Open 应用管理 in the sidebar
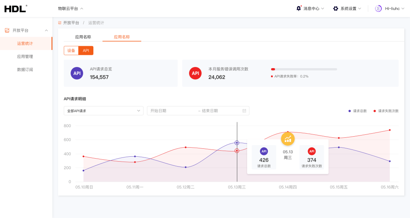 pos(25,56)
